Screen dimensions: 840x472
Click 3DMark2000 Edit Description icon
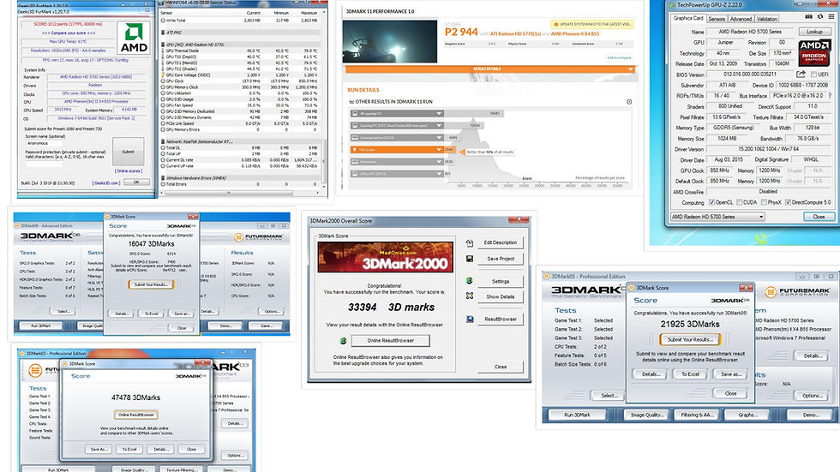coord(470,243)
